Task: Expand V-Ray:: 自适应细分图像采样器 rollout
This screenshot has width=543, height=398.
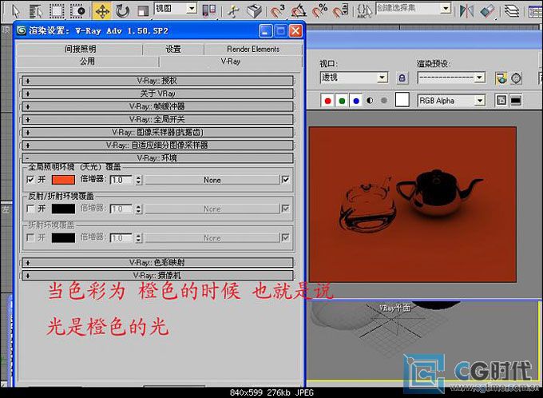Action: (157, 145)
